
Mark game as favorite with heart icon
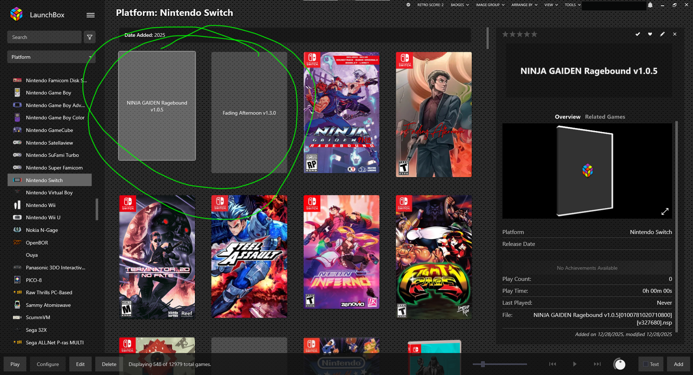tap(650, 34)
